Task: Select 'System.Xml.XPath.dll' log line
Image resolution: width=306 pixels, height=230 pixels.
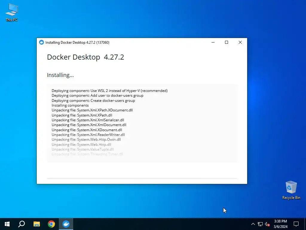Action: (x=82, y=115)
